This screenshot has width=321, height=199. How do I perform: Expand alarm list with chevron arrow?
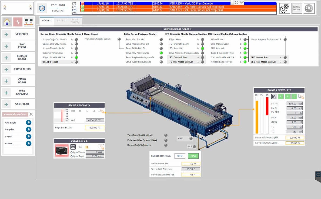(242, 2)
